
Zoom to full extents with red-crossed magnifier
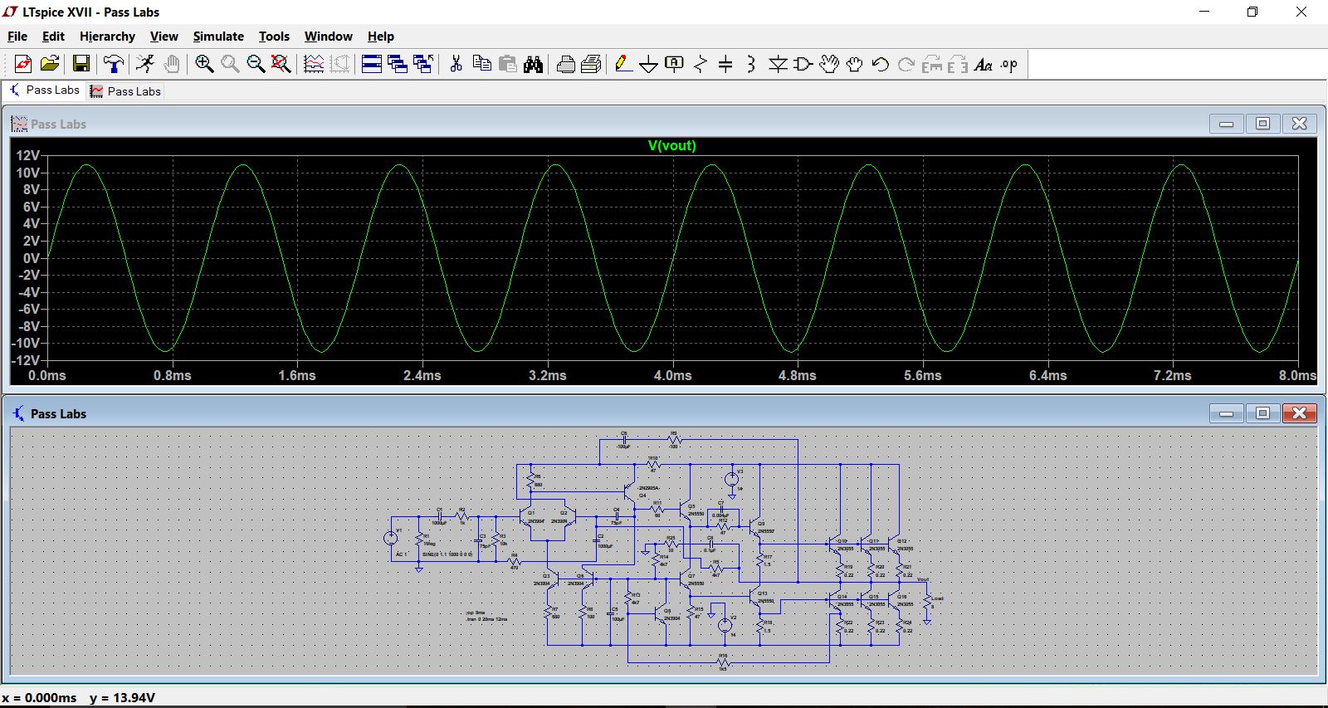coord(281,64)
